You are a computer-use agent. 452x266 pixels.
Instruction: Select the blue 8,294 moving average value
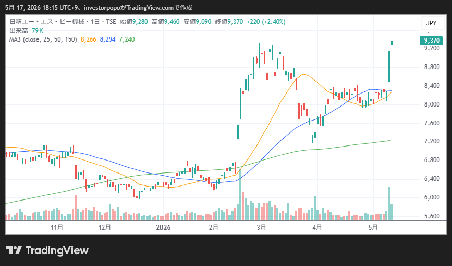(107, 39)
